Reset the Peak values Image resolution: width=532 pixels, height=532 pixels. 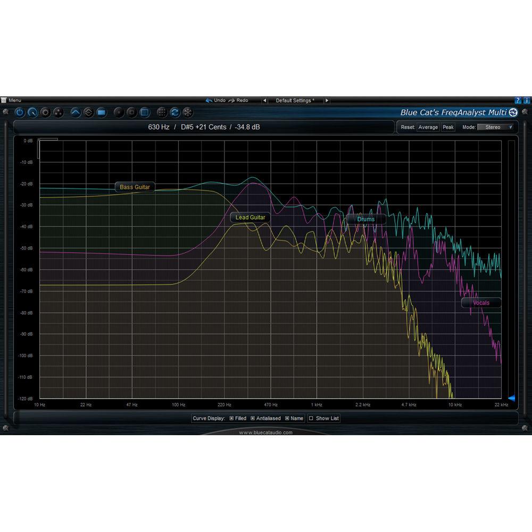coord(447,127)
